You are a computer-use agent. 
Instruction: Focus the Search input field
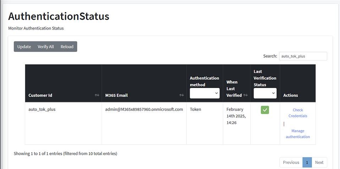(x=303, y=56)
